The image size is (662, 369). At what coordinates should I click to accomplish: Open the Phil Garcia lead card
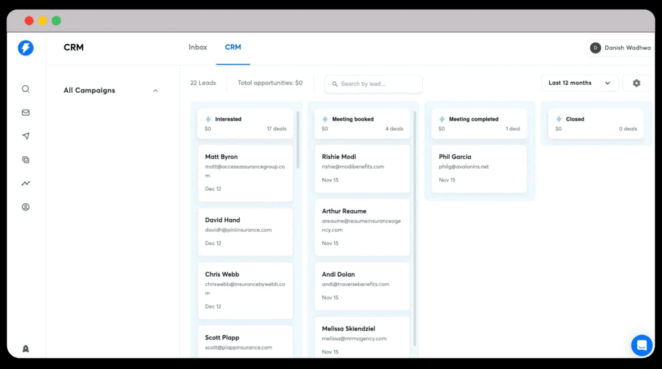(x=479, y=168)
